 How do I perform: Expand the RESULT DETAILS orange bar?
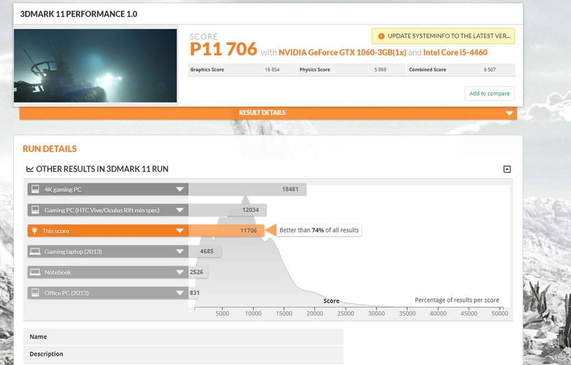coord(268,113)
